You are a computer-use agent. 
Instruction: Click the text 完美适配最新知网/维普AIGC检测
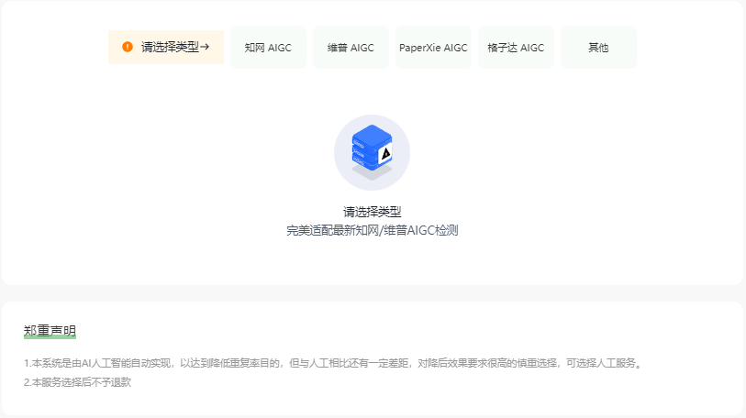click(x=372, y=231)
